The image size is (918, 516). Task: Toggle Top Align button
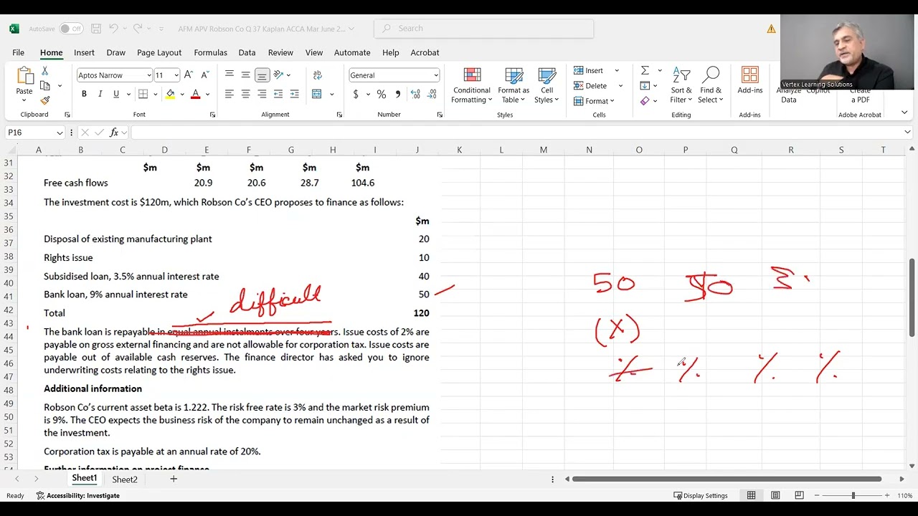229,75
